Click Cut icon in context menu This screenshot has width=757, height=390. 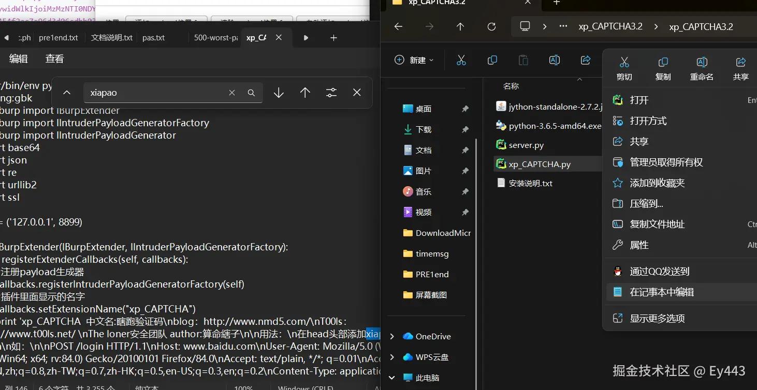click(624, 63)
